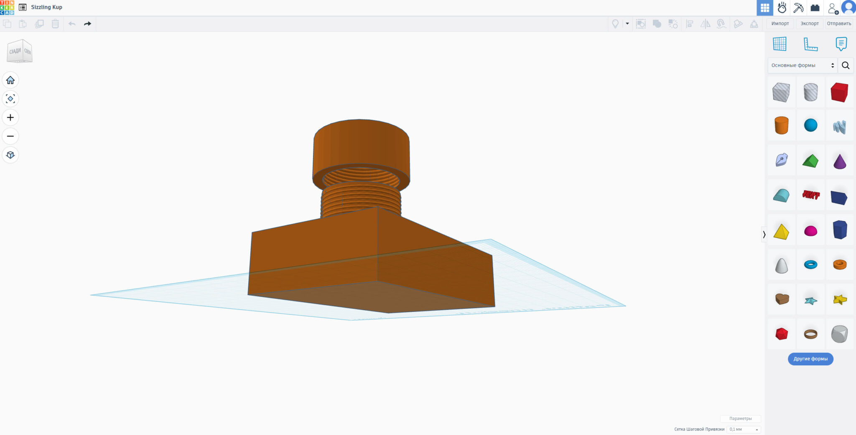
Task: Click the Home view button
Action: [x=10, y=80]
